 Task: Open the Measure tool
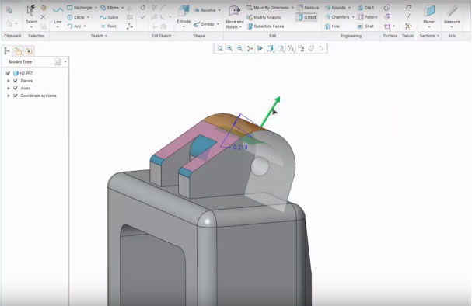(452, 16)
